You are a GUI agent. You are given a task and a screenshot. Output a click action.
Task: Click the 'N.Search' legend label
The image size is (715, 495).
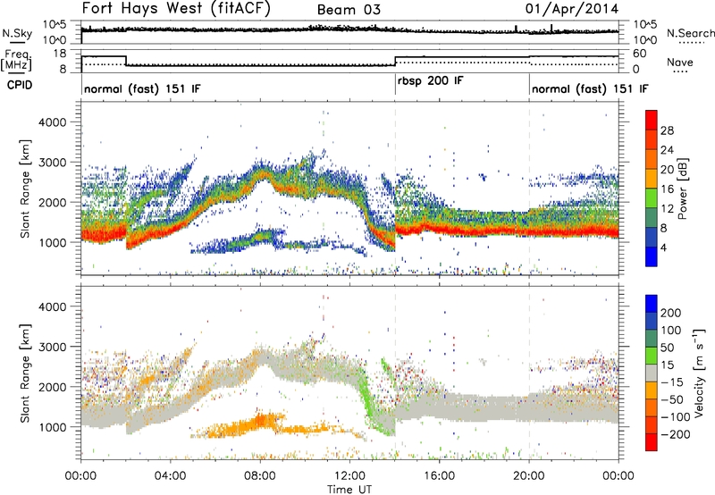pos(690,33)
